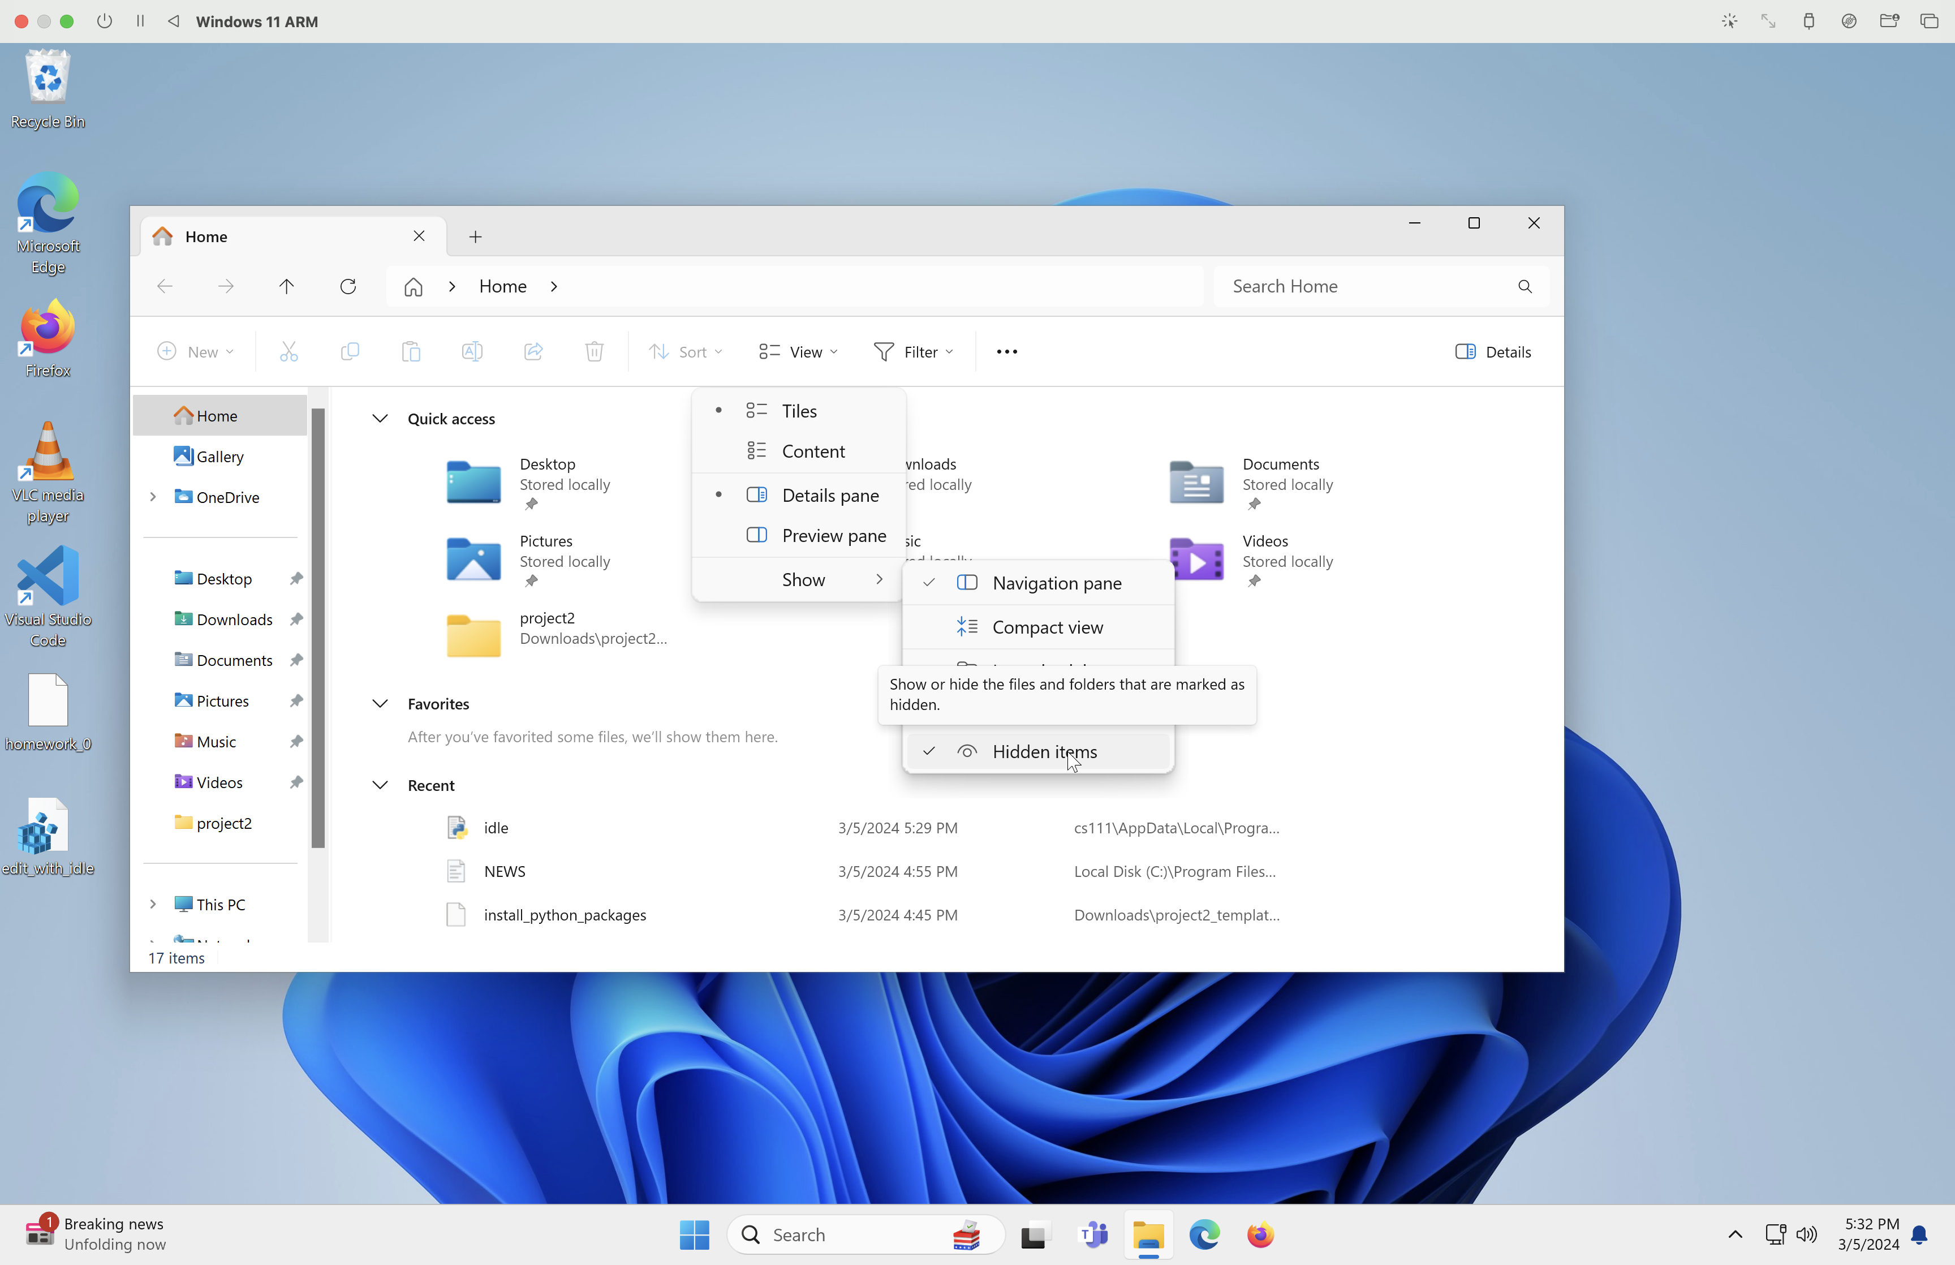Toggle the Navigation pane option
This screenshot has height=1265, width=1955.
pos(1038,583)
